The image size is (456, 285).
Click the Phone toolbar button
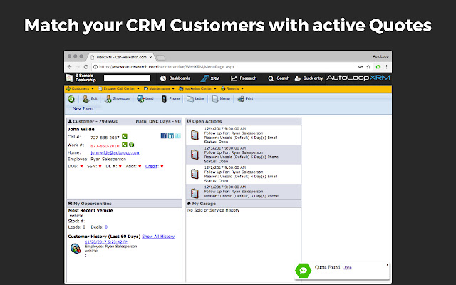171,99
